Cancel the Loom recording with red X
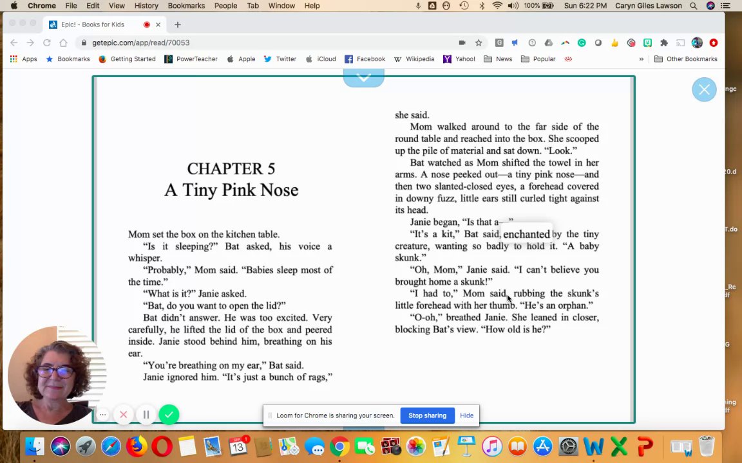Viewport: 742px width, 463px height. 124,415
